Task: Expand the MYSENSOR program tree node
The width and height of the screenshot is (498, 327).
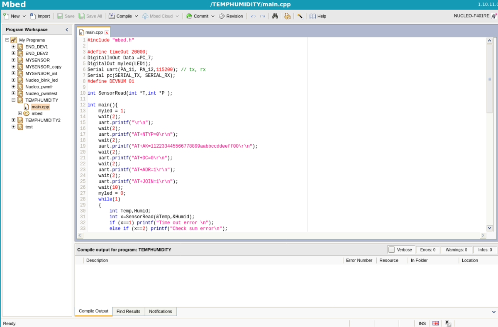Action: pos(14,60)
